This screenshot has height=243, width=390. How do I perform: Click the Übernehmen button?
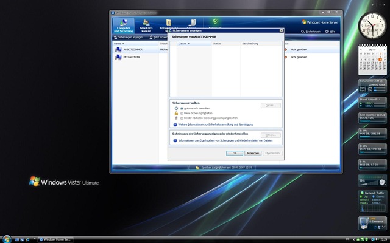pos(272,153)
